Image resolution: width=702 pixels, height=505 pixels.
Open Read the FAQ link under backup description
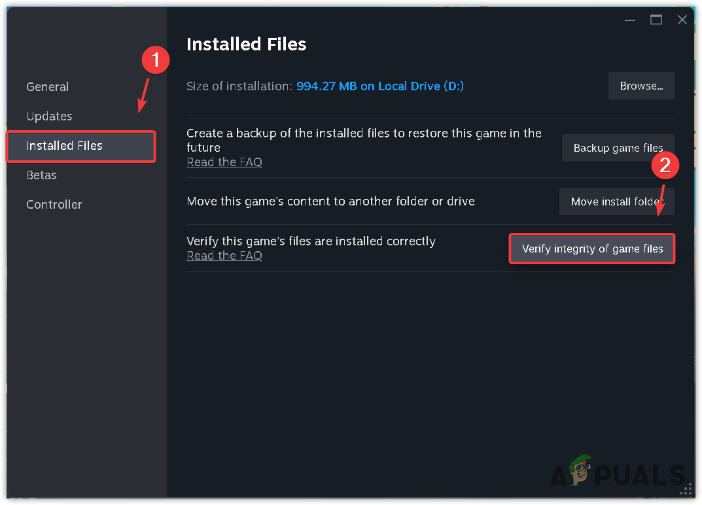click(224, 162)
